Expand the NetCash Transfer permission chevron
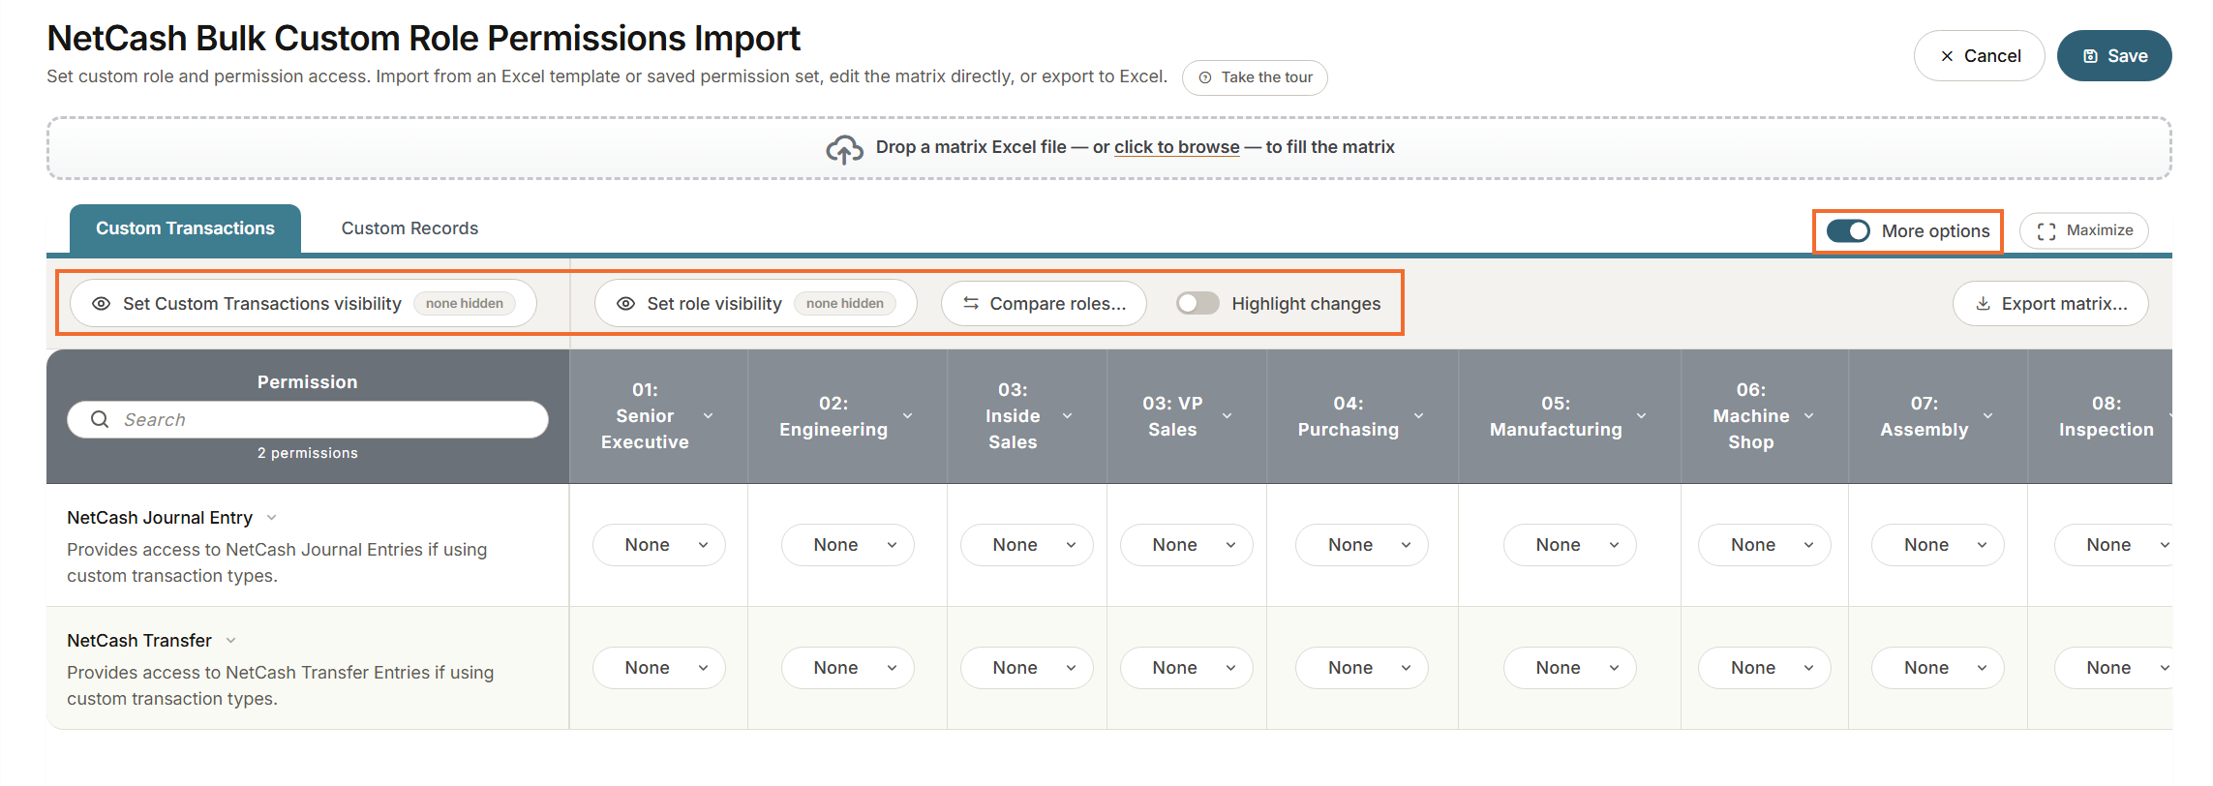This screenshot has height=786, width=2213. 230,641
